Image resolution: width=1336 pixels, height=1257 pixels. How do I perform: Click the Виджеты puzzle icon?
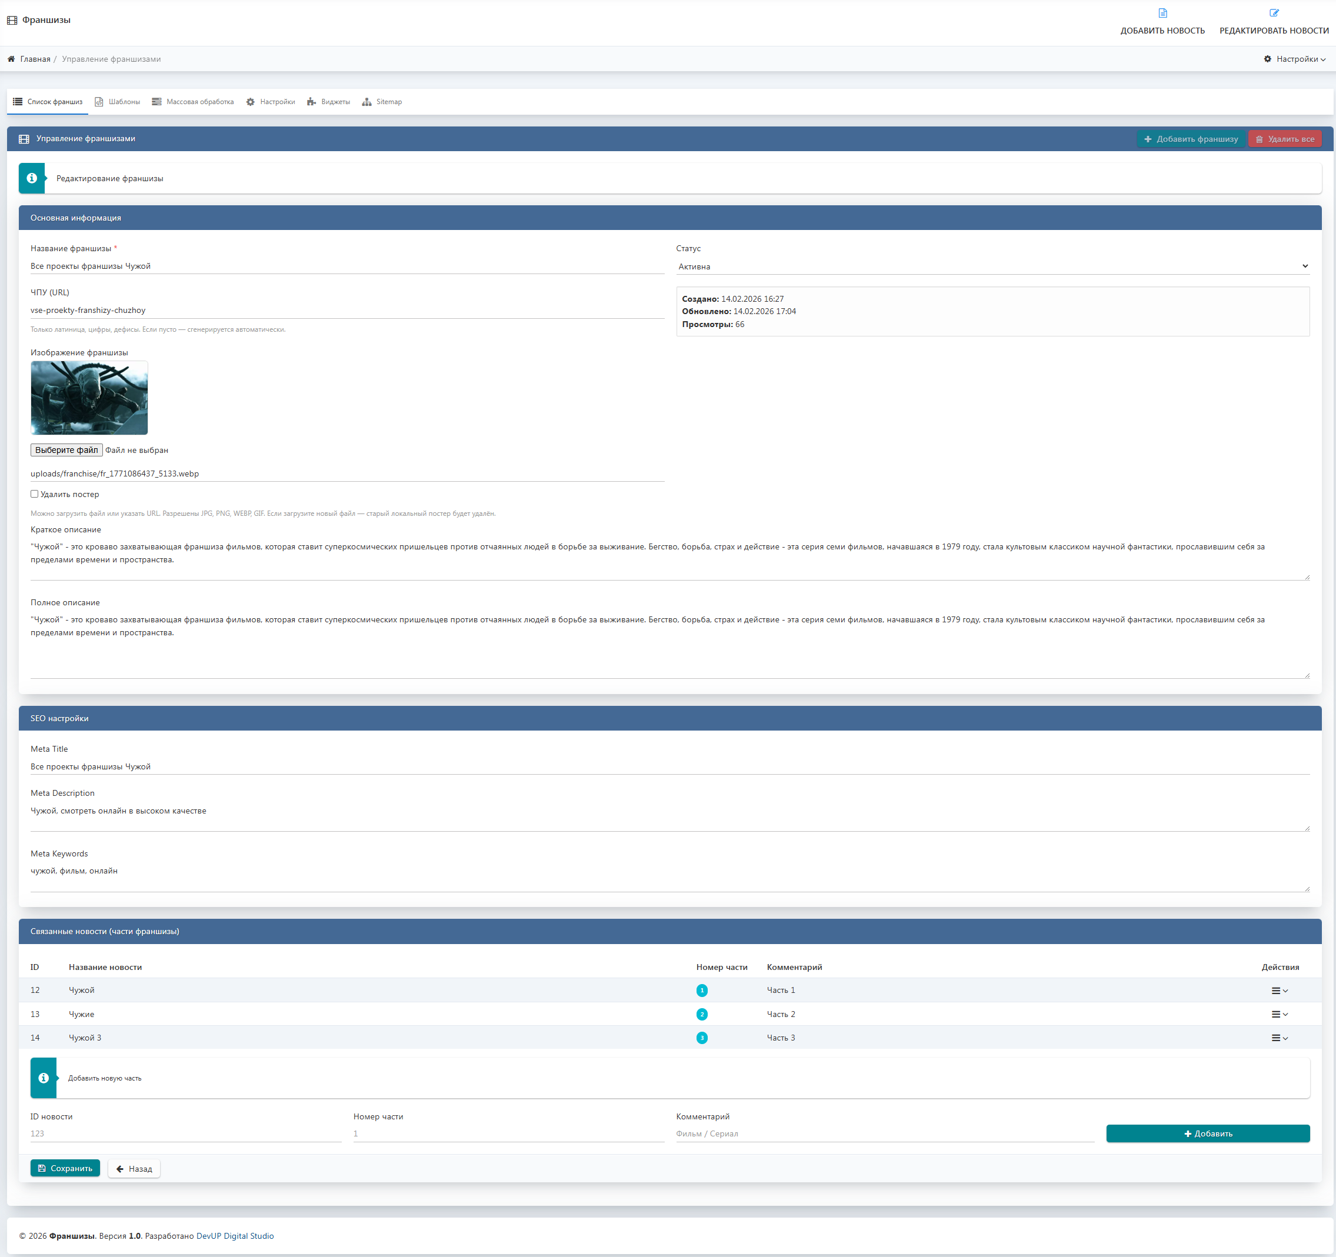point(311,102)
